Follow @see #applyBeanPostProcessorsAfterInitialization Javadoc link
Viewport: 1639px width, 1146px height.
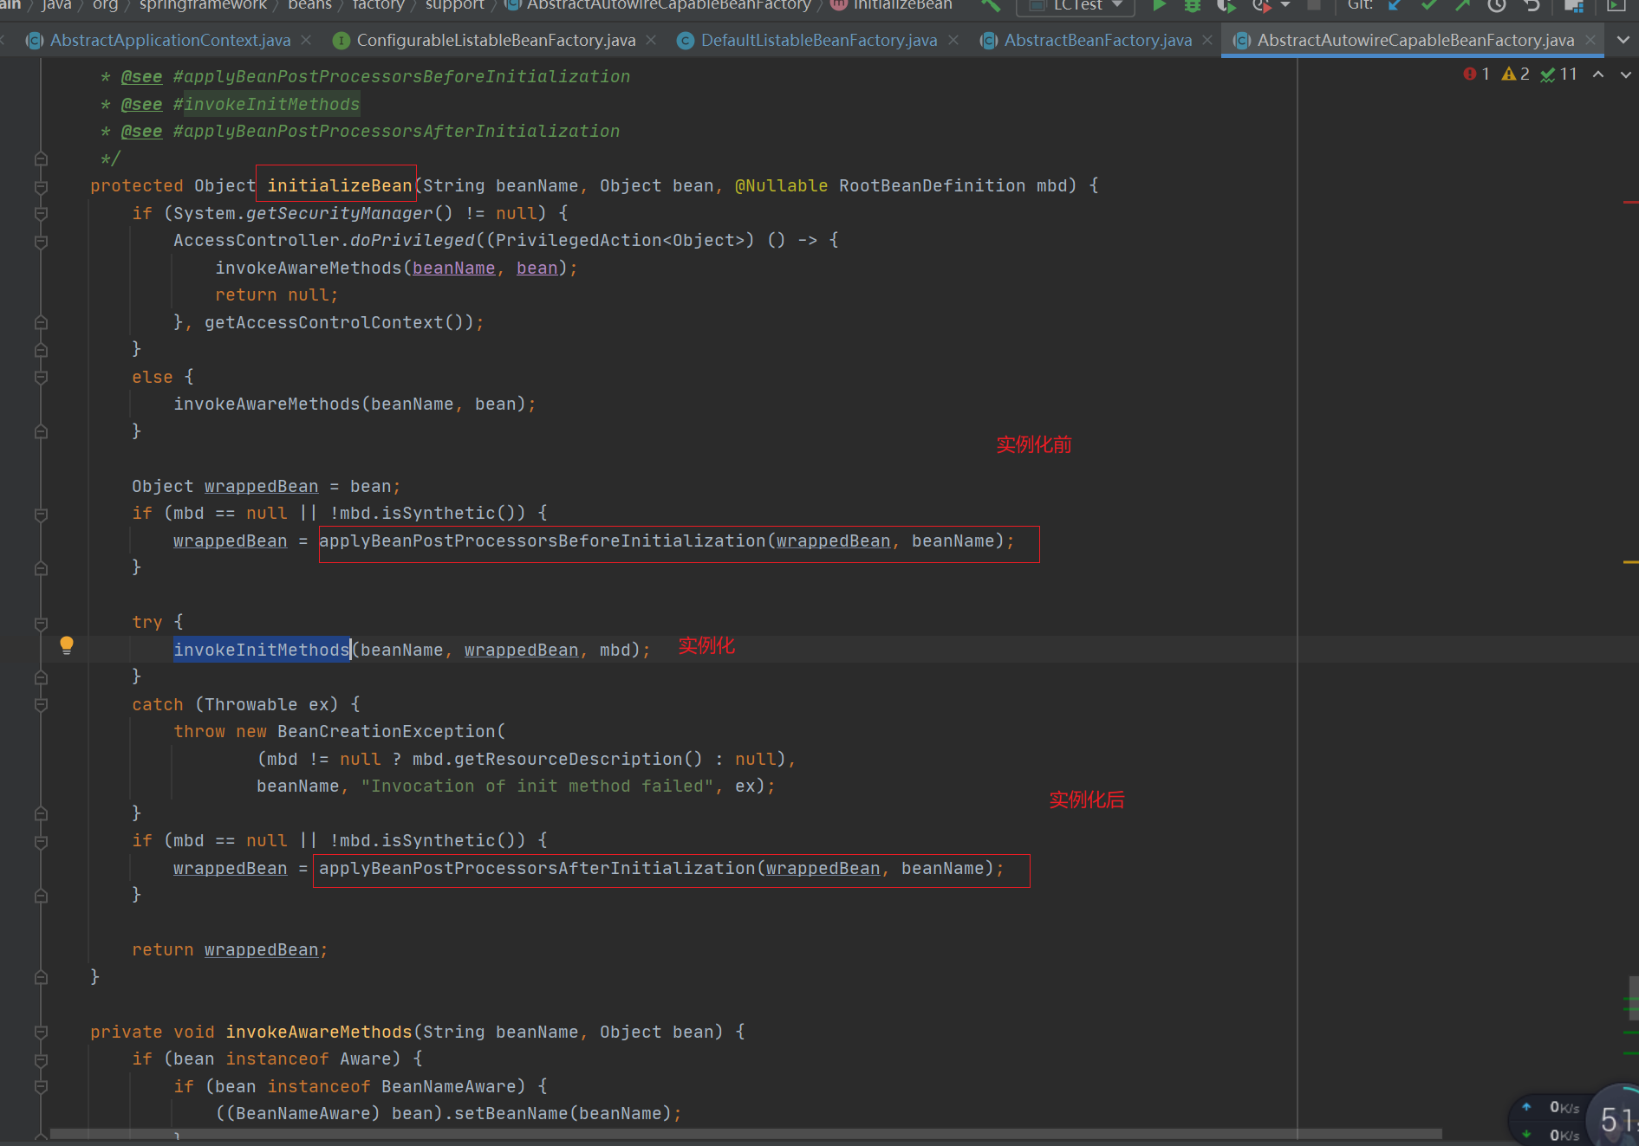(396, 132)
